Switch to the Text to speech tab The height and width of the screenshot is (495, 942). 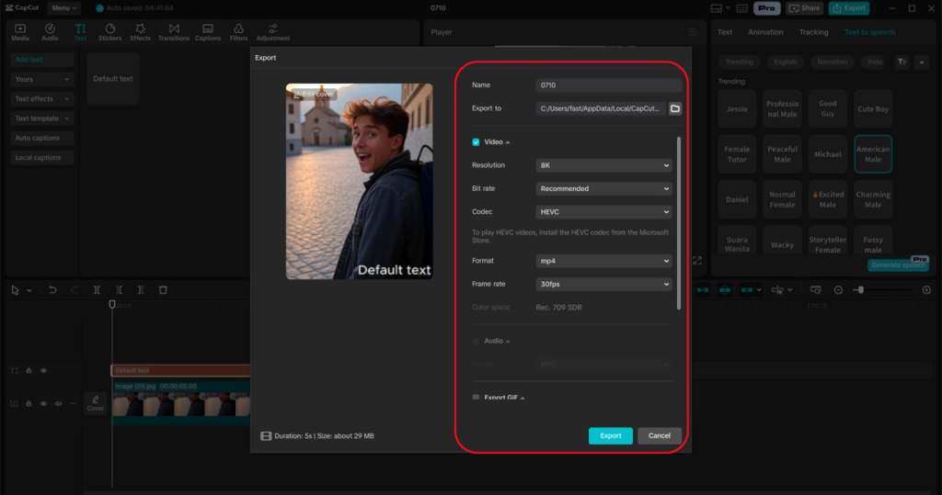(x=869, y=32)
